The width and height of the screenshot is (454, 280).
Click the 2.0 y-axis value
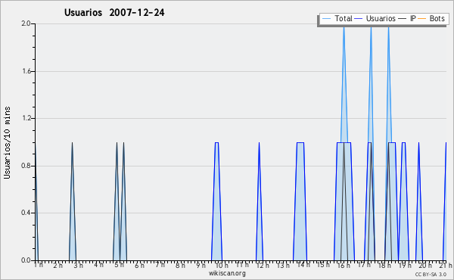pyautogui.click(x=26, y=23)
